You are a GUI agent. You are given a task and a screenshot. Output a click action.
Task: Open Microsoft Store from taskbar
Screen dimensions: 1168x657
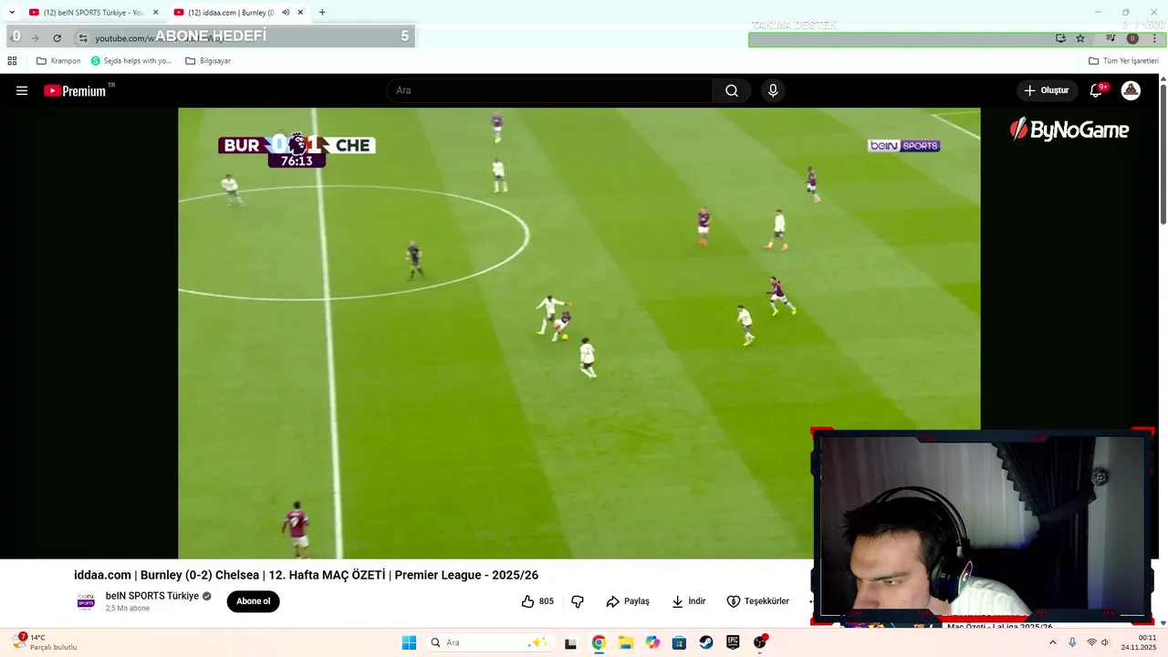point(679,642)
